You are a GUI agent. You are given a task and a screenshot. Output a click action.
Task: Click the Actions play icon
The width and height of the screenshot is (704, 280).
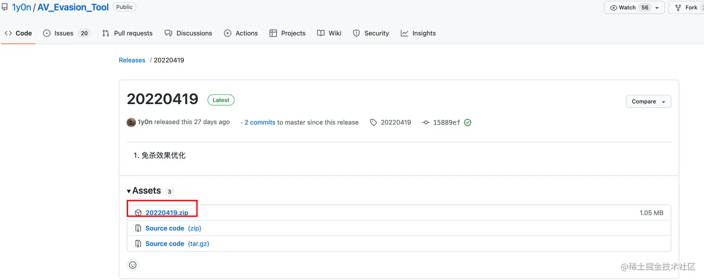[228, 33]
